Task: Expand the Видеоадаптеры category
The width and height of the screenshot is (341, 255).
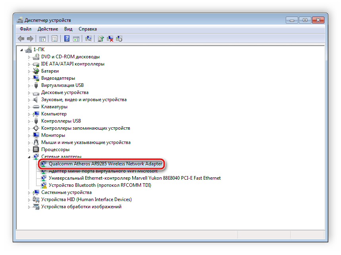Action: point(29,79)
